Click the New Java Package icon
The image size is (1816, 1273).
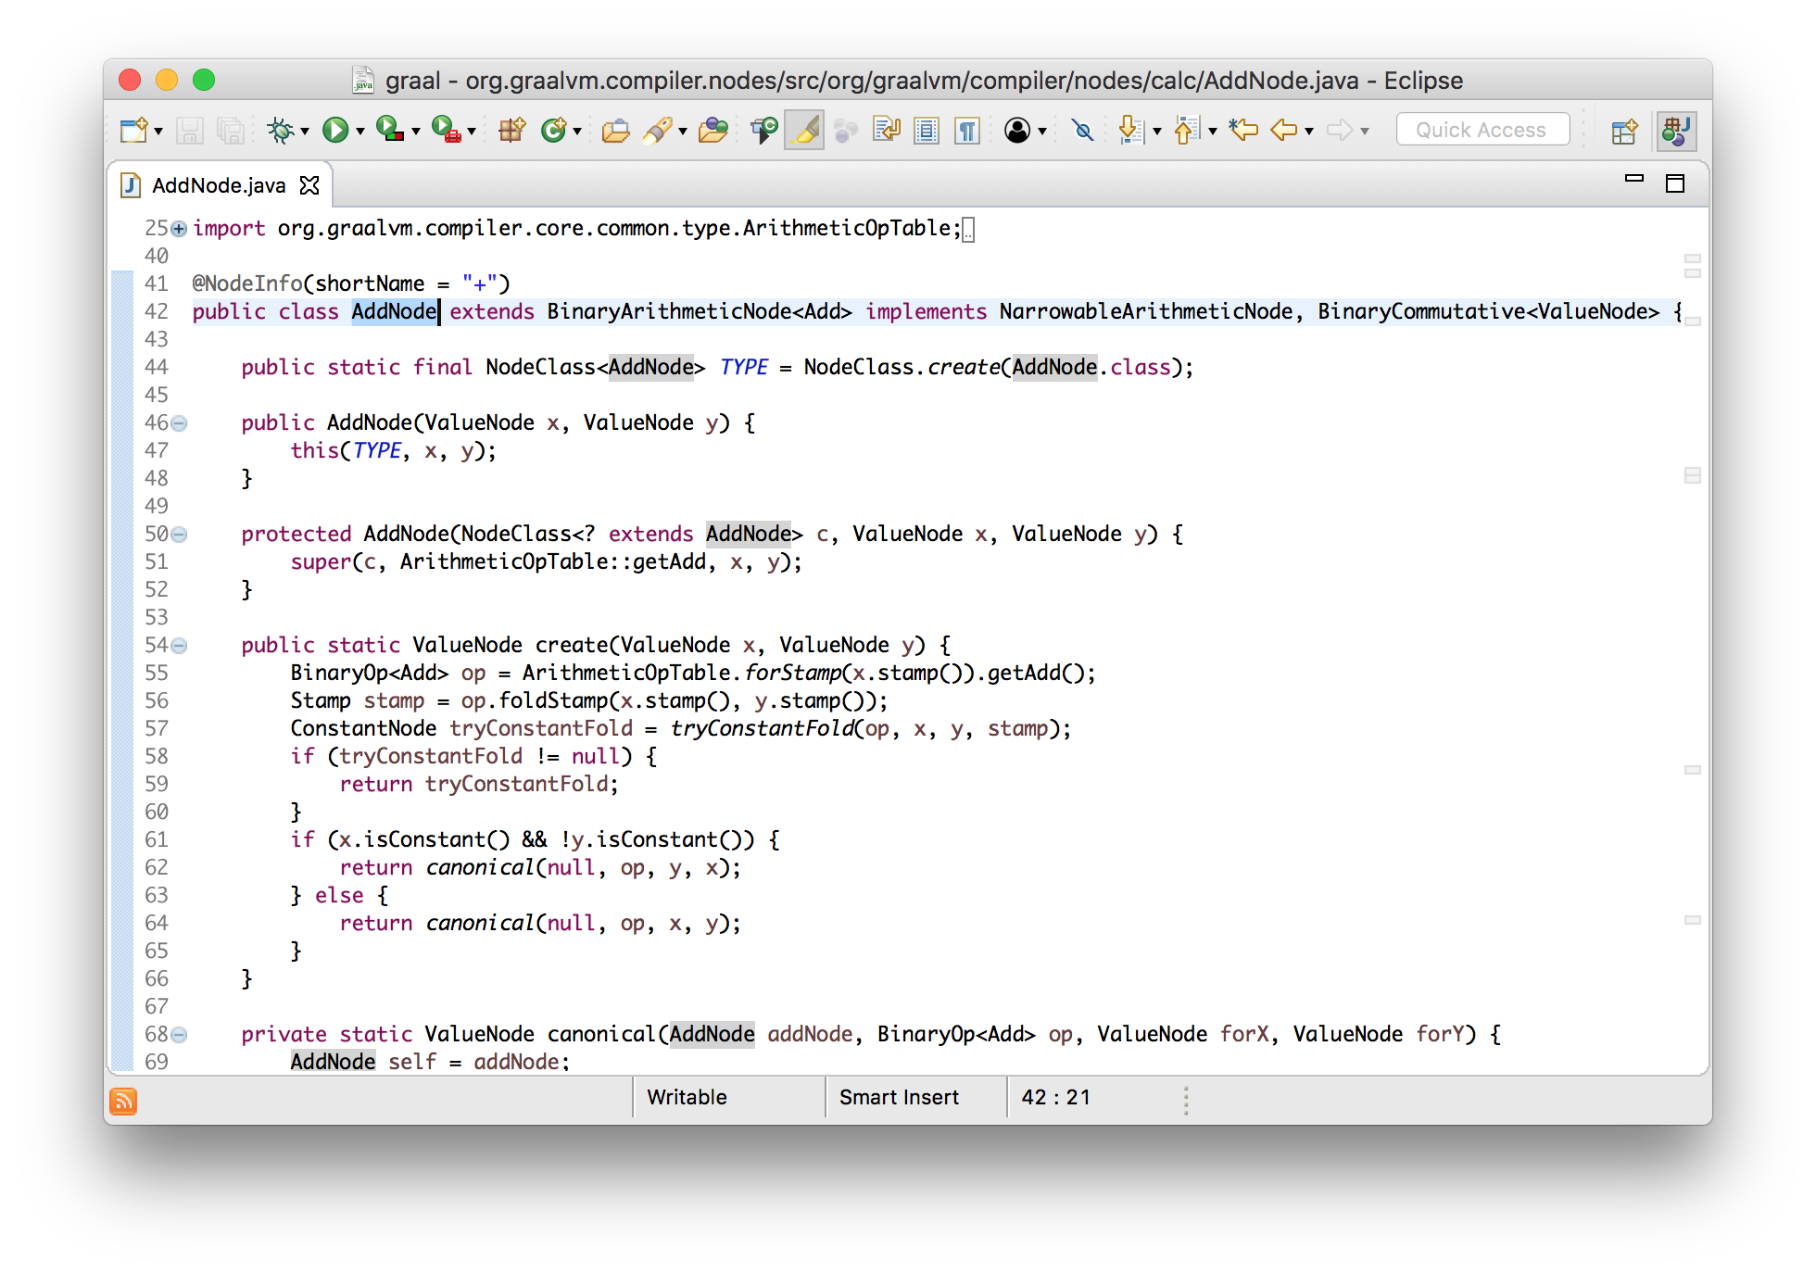point(511,130)
